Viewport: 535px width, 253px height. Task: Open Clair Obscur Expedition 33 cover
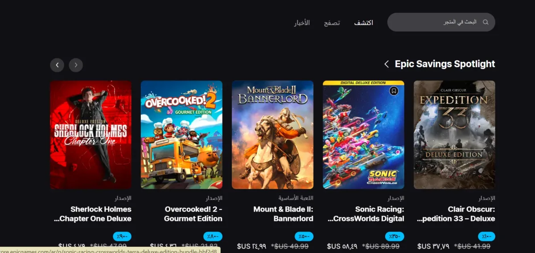[454, 135]
